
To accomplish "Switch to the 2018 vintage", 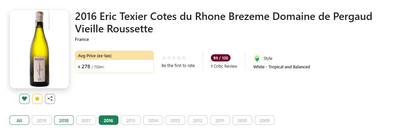I will coord(64,120).
